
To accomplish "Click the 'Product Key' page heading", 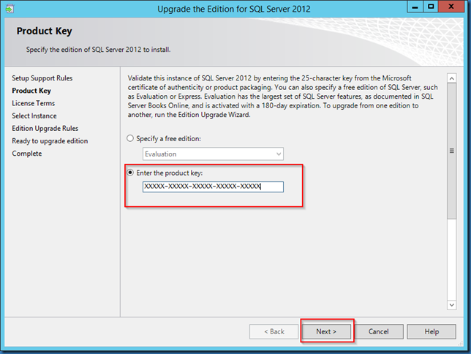I will (x=45, y=31).
